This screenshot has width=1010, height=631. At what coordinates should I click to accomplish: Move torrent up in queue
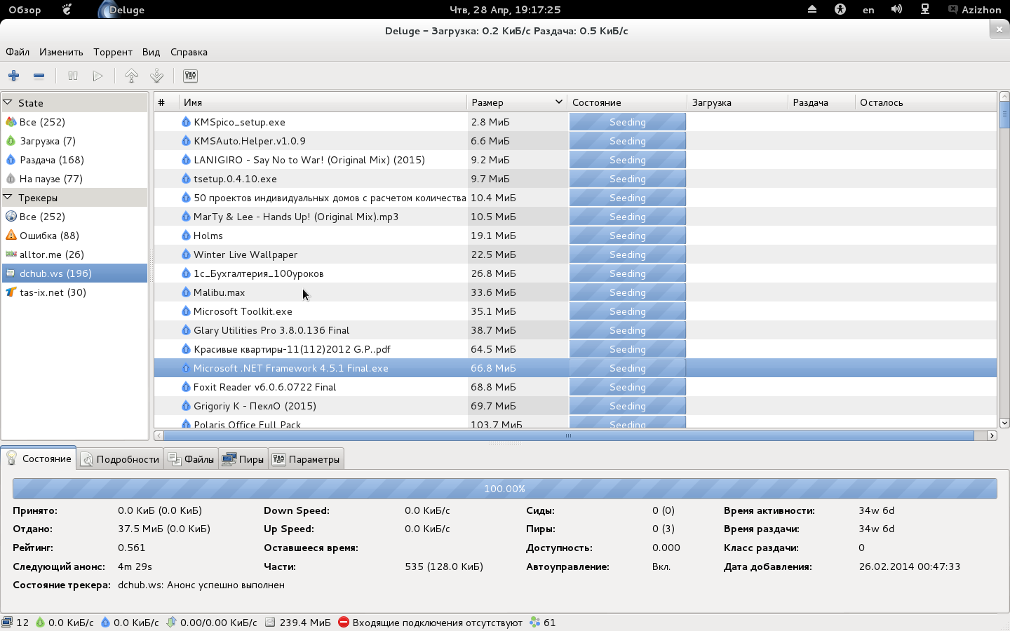click(x=131, y=76)
